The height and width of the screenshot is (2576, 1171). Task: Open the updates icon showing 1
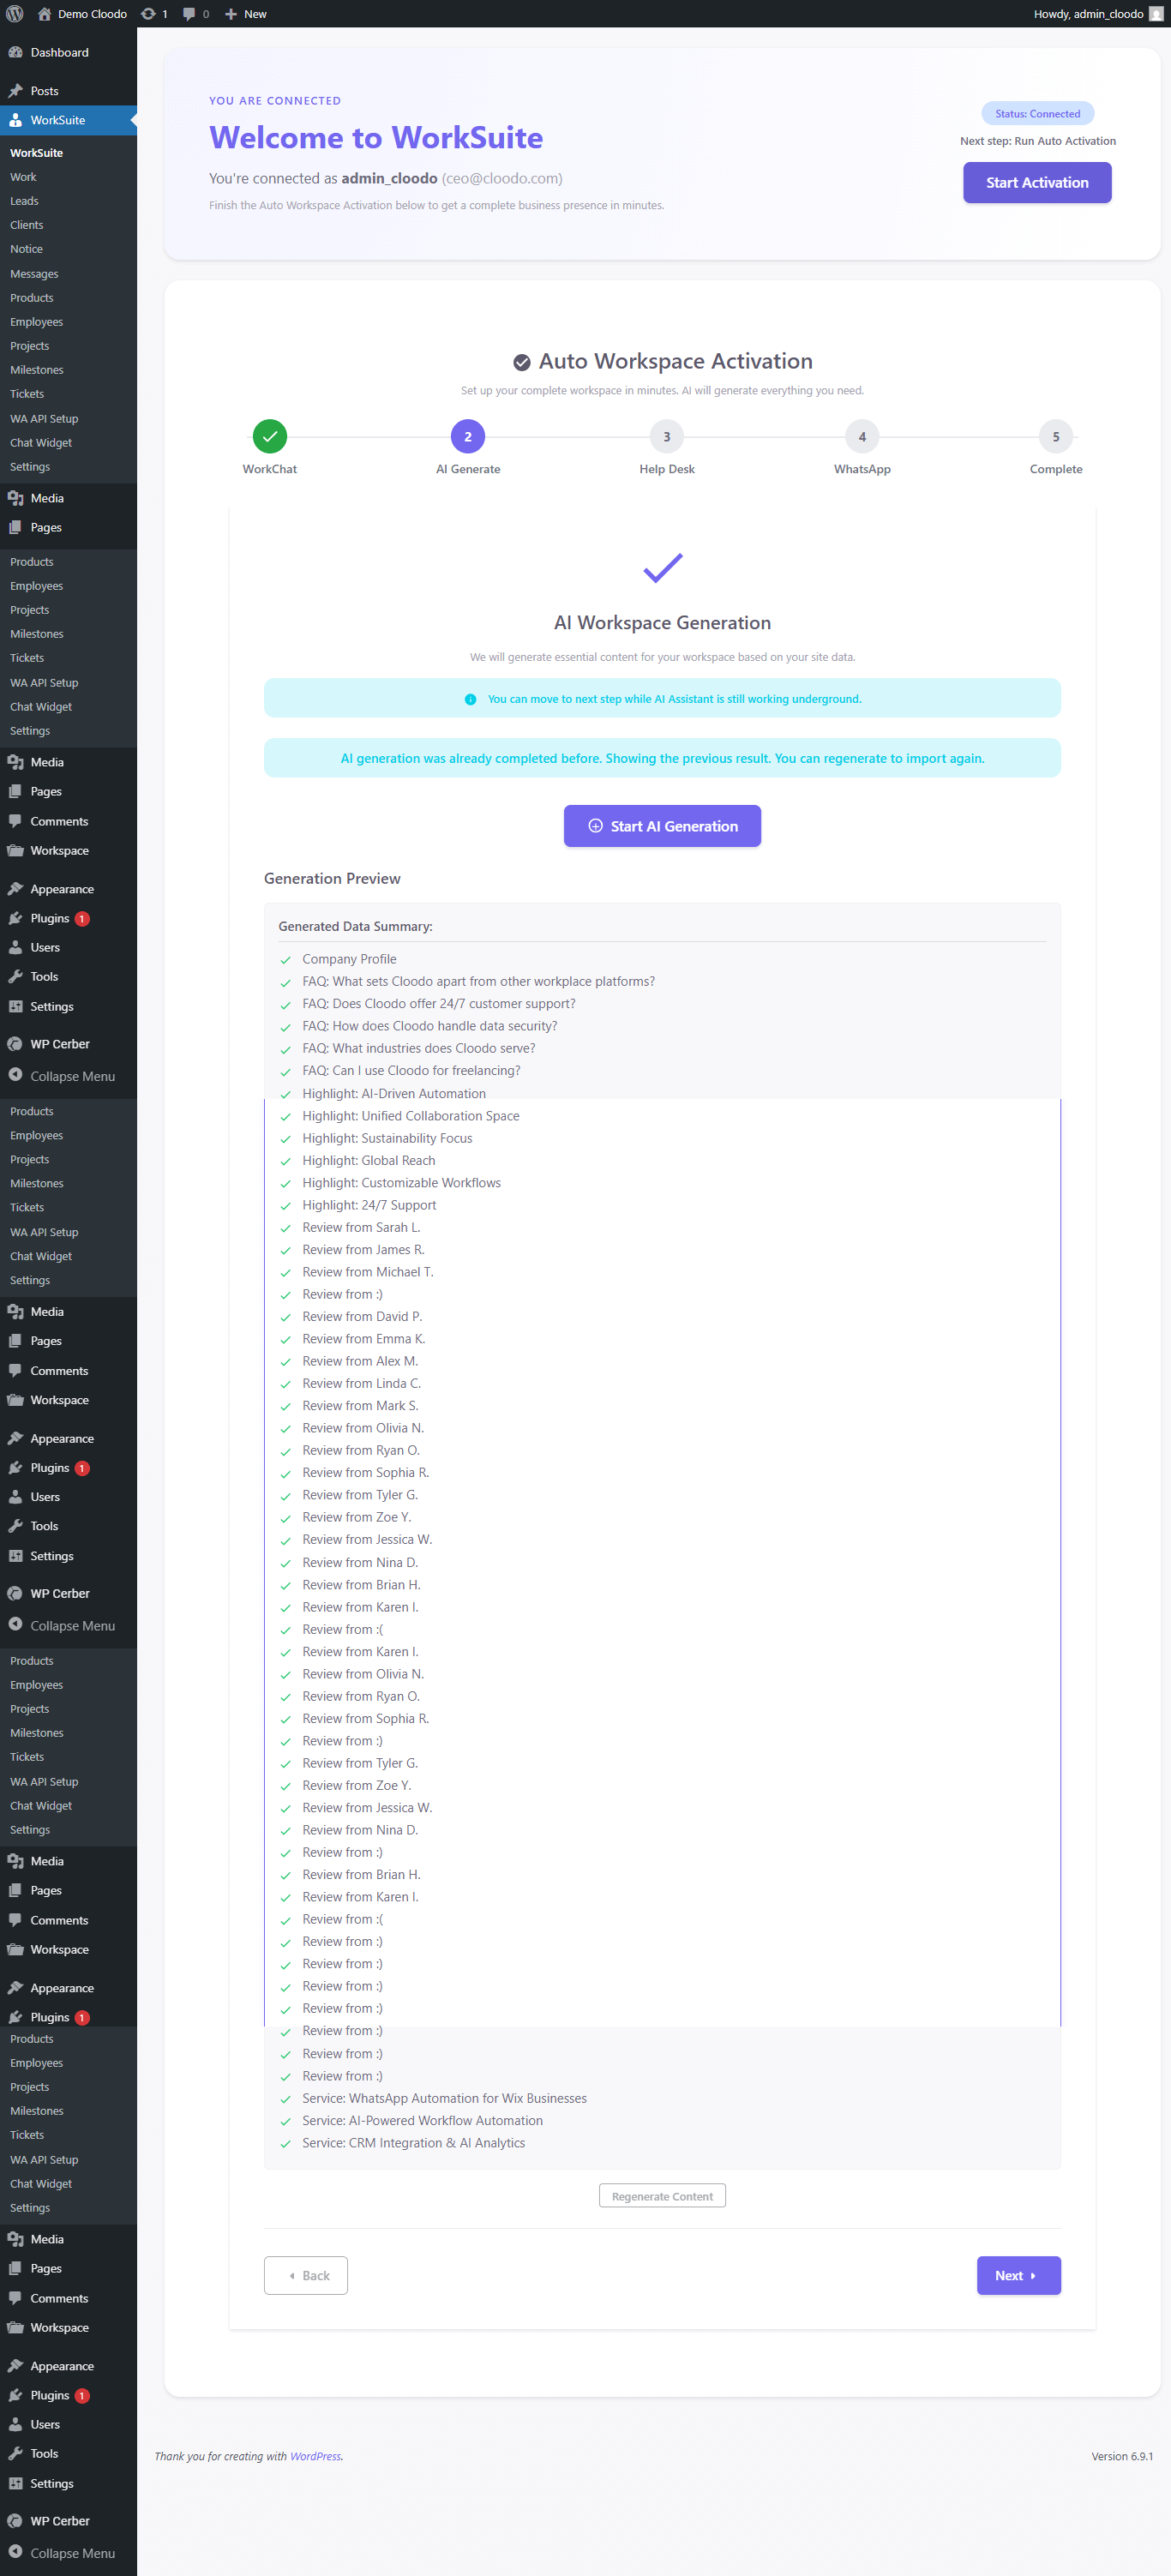click(154, 14)
